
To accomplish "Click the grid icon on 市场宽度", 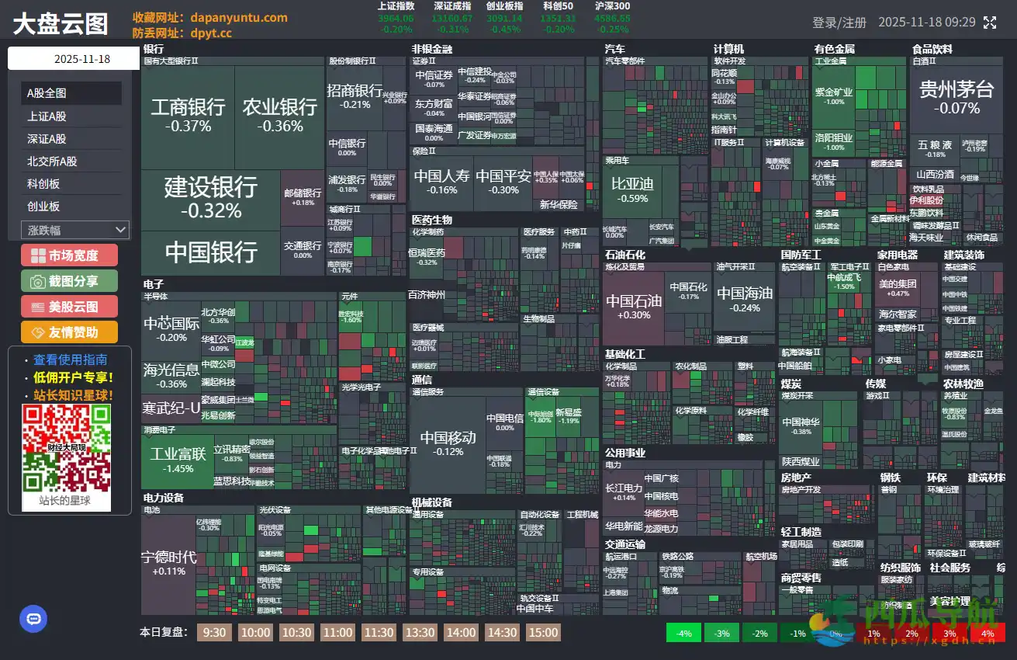I will pyautogui.click(x=37, y=255).
